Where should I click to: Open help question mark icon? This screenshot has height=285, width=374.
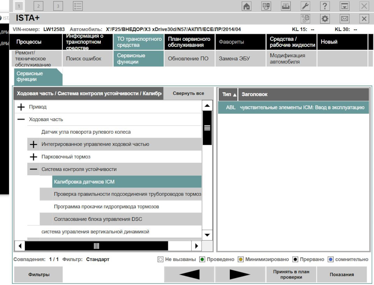point(325,6)
